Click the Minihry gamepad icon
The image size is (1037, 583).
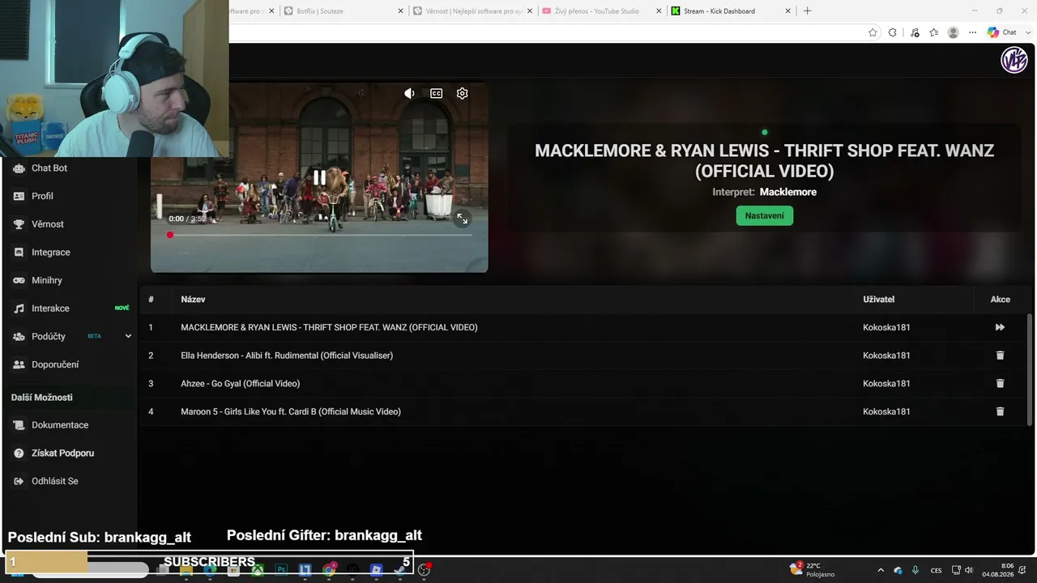(19, 280)
